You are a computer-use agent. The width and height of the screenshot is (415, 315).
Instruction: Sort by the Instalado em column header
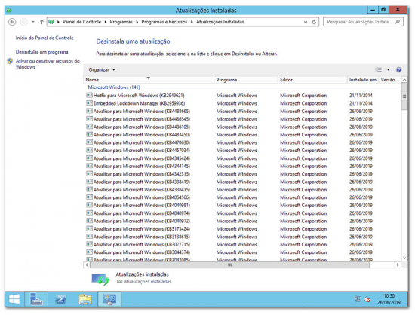[363, 80]
